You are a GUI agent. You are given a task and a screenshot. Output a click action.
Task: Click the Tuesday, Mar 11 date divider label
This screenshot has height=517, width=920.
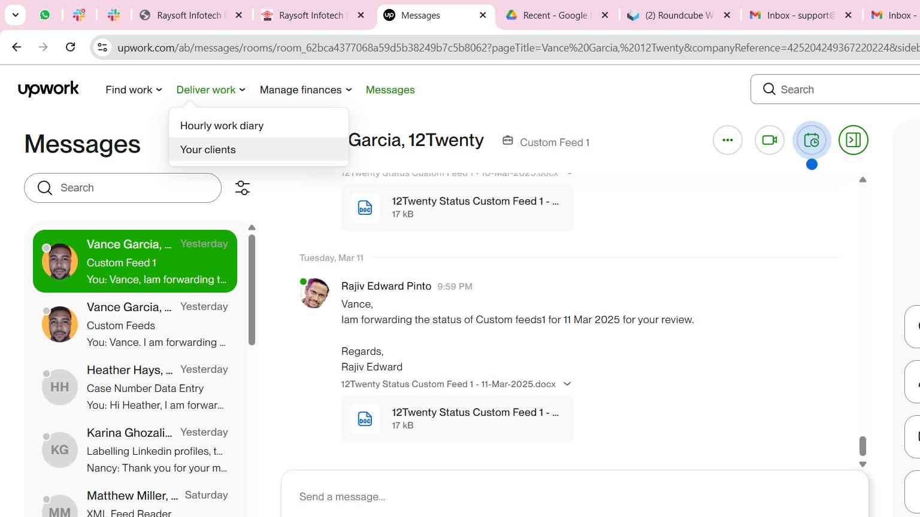[x=331, y=258]
